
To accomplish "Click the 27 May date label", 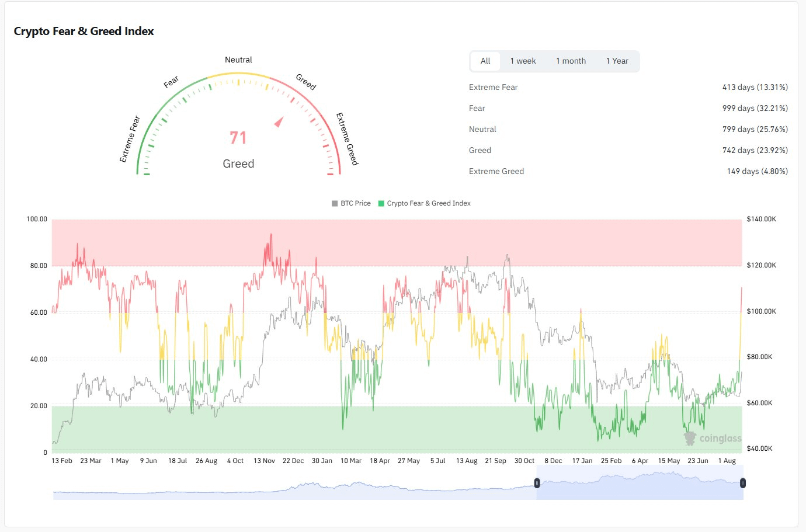I will tap(409, 461).
